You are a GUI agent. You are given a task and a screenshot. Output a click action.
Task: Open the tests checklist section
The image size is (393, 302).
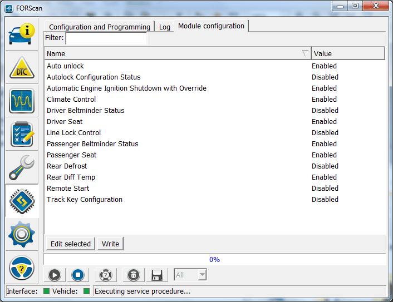click(22, 134)
